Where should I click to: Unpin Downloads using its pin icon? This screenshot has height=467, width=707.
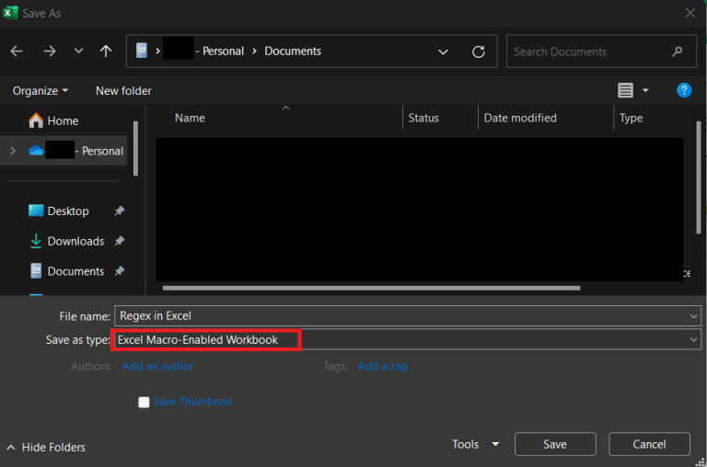pos(120,241)
